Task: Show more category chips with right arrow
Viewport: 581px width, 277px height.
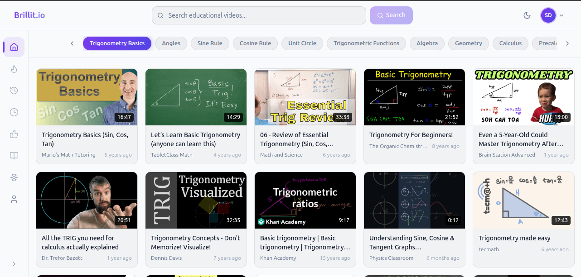Action: pos(567,43)
